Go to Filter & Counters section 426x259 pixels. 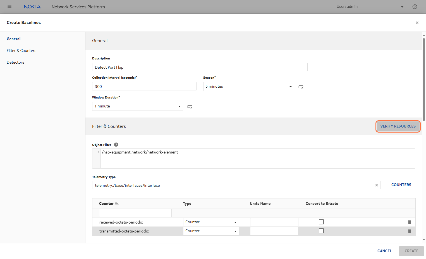click(x=21, y=51)
